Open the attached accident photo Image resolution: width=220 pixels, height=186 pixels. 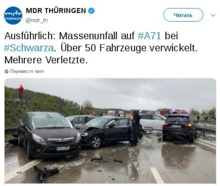coord(110,131)
